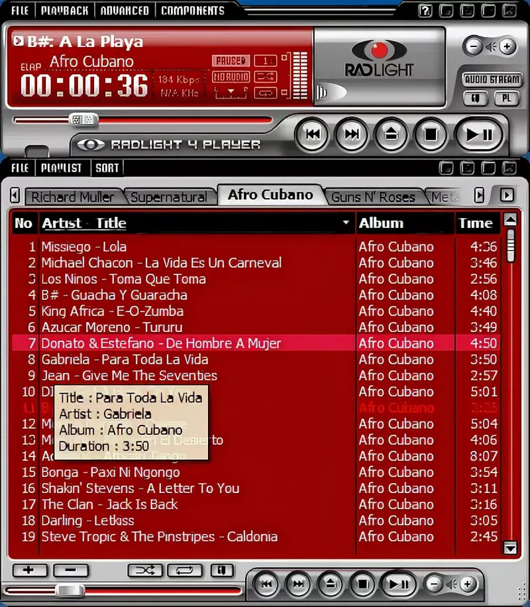The width and height of the screenshot is (530, 607).
Task: Click the tab-strip right scroll arrow beside Met tab
Action: click(479, 195)
